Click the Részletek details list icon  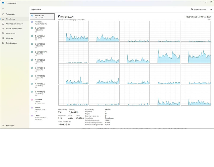click(x=3, y=38)
